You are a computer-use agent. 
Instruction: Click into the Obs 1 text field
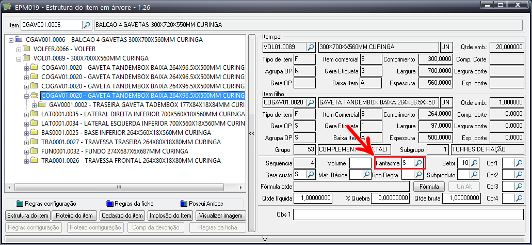point(408,215)
